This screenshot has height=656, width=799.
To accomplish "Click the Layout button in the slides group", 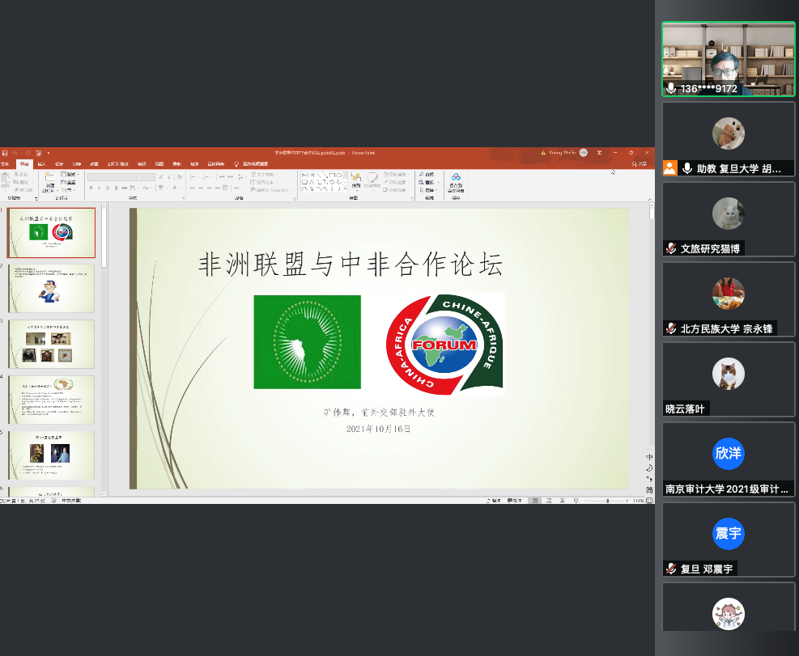I will 70,175.
